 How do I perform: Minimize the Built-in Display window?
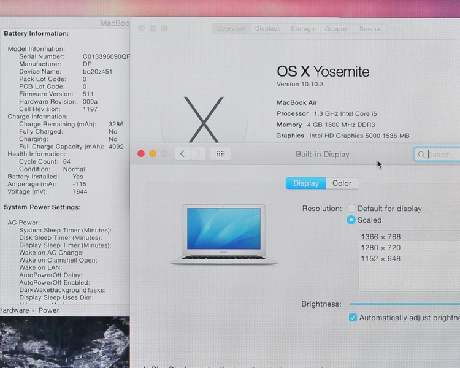tap(153, 154)
